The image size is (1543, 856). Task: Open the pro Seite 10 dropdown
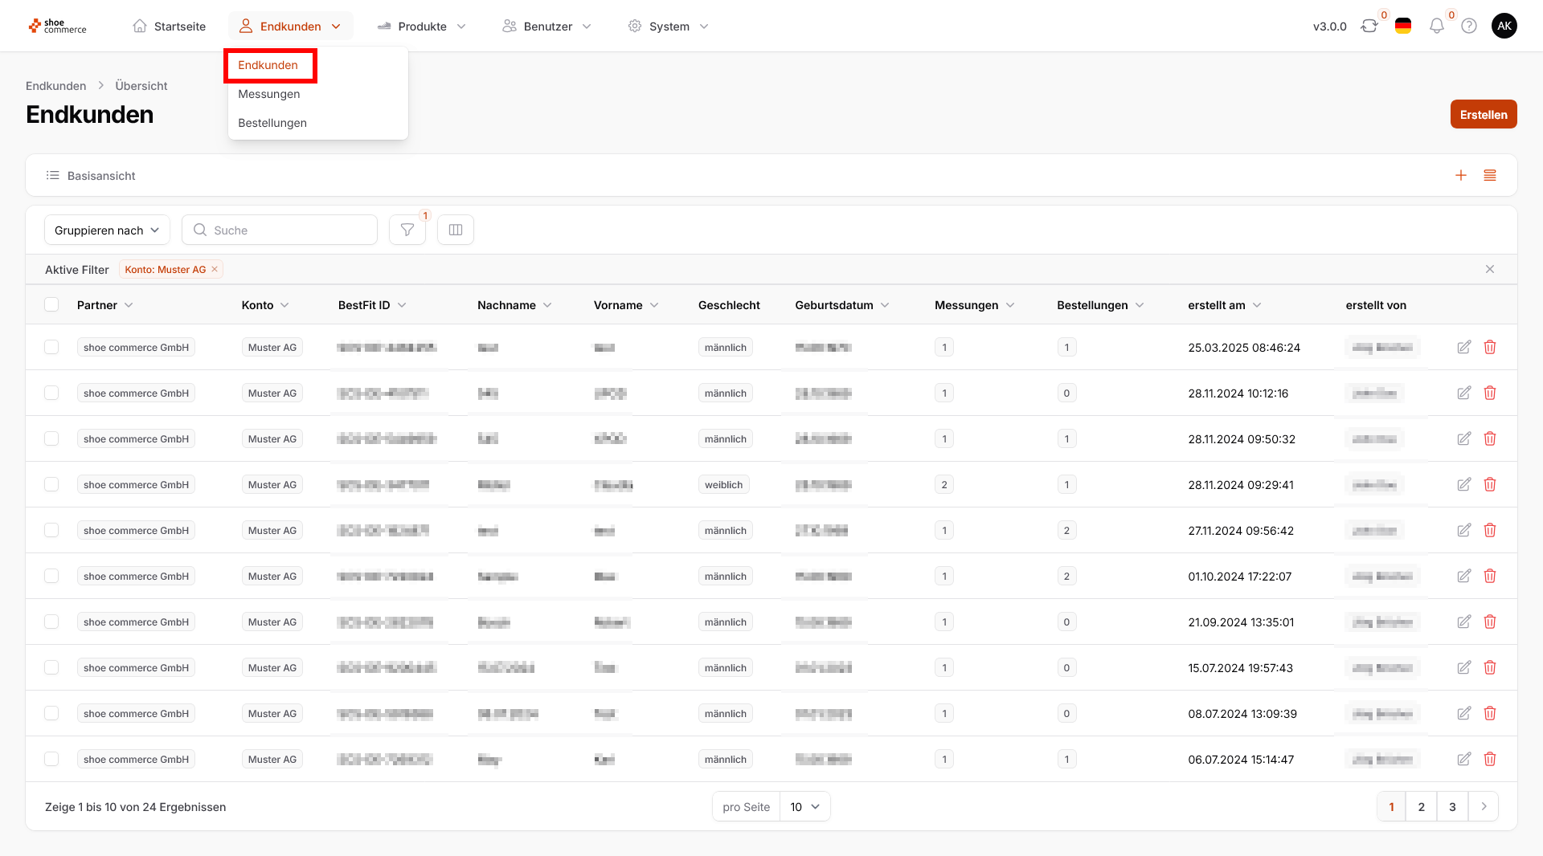coord(804,807)
